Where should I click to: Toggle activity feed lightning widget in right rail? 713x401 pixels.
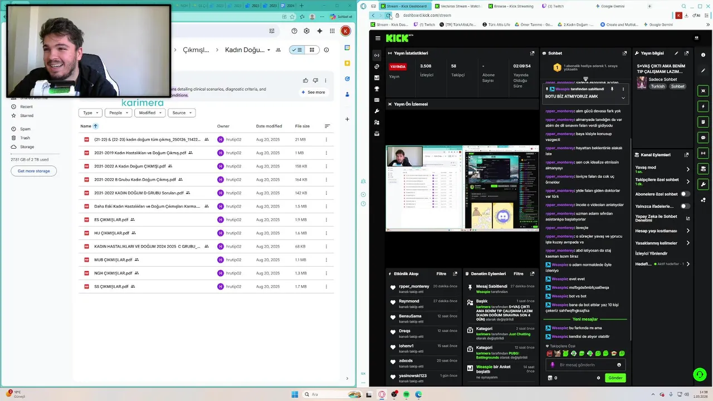click(703, 106)
